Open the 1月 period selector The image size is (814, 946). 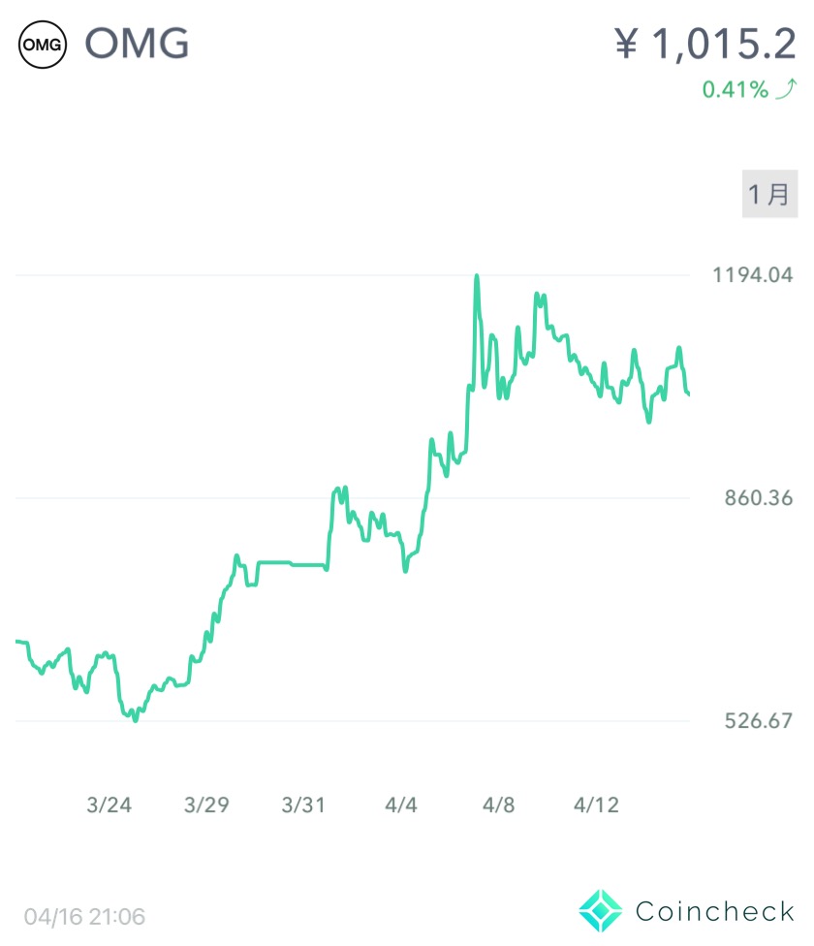[x=769, y=194]
